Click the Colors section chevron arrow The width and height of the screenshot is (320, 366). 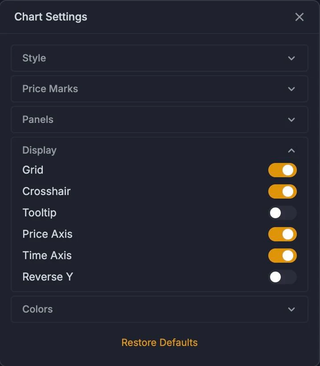tap(291, 309)
